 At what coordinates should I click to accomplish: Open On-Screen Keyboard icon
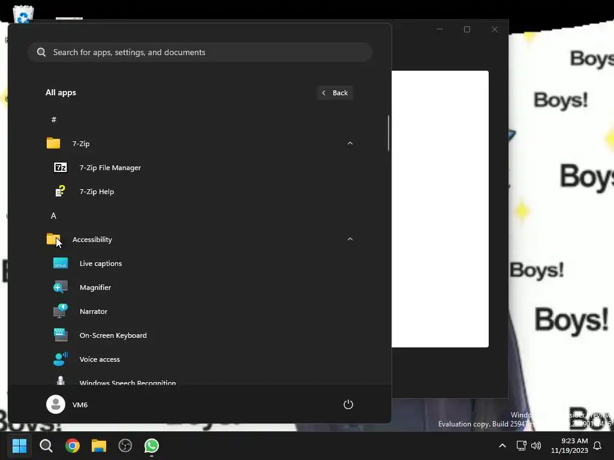61,335
